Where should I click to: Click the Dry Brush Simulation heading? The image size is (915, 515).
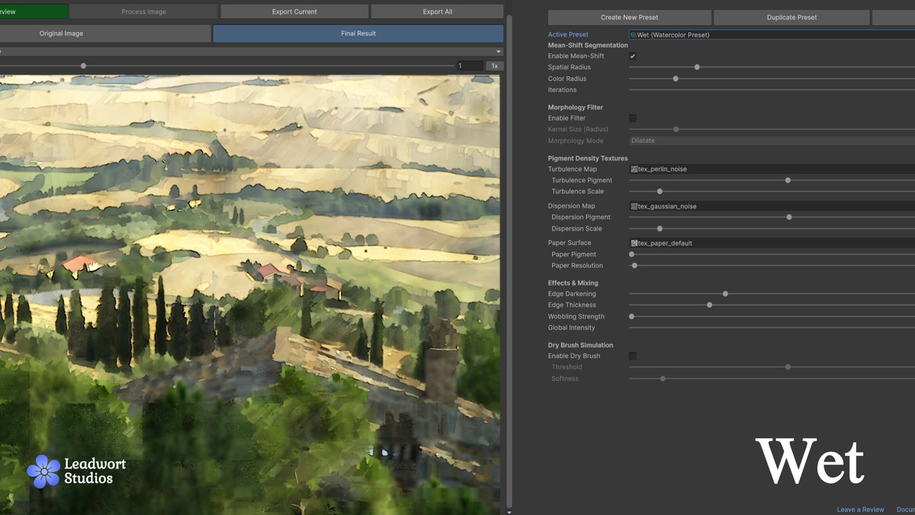tap(580, 346)
